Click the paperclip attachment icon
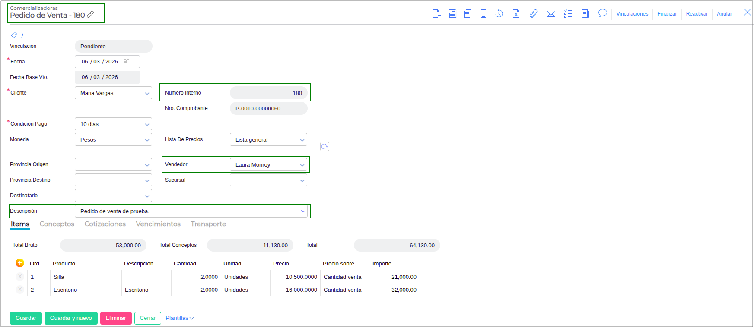 click(533, 14)
